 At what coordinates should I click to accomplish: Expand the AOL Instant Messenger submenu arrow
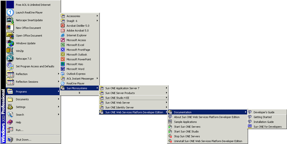(x=97, y=78)
